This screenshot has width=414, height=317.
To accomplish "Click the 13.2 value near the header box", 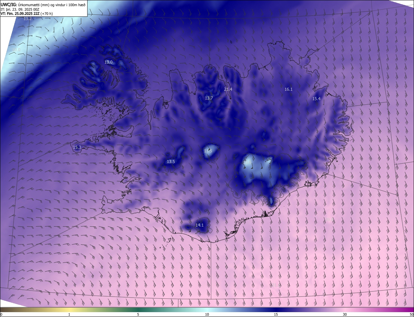I will point(28,18).
